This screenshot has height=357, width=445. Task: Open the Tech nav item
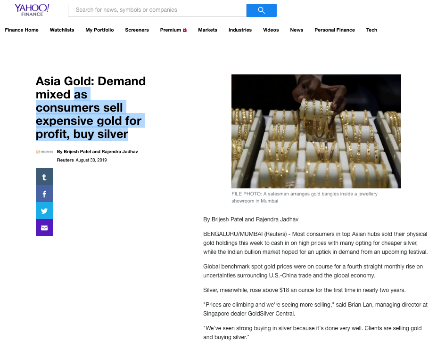pyautogui.click(x=371, y=30)
